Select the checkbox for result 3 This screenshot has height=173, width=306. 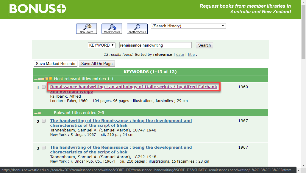point(44,148)
